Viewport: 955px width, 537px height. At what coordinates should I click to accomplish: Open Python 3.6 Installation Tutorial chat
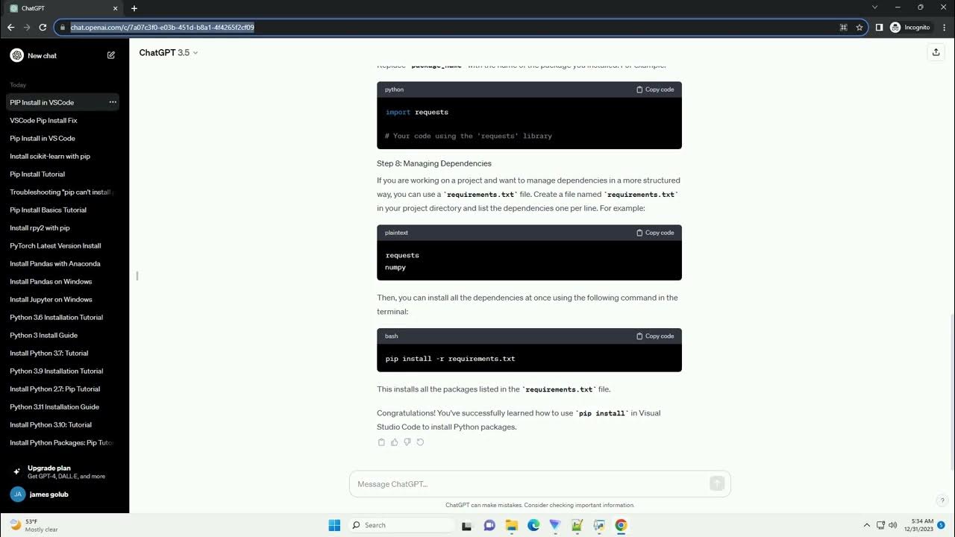(63, 317)
